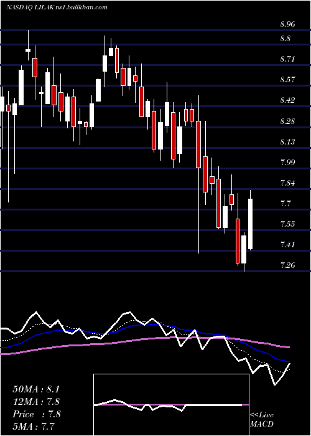Click the 8.13 price axis label
This screenshot has width=311, height=436.
(287, 142)
